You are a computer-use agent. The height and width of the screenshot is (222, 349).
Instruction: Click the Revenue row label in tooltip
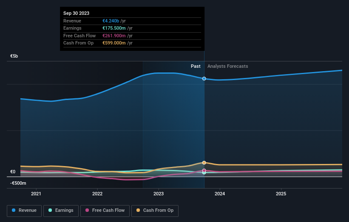coord(72,21)
